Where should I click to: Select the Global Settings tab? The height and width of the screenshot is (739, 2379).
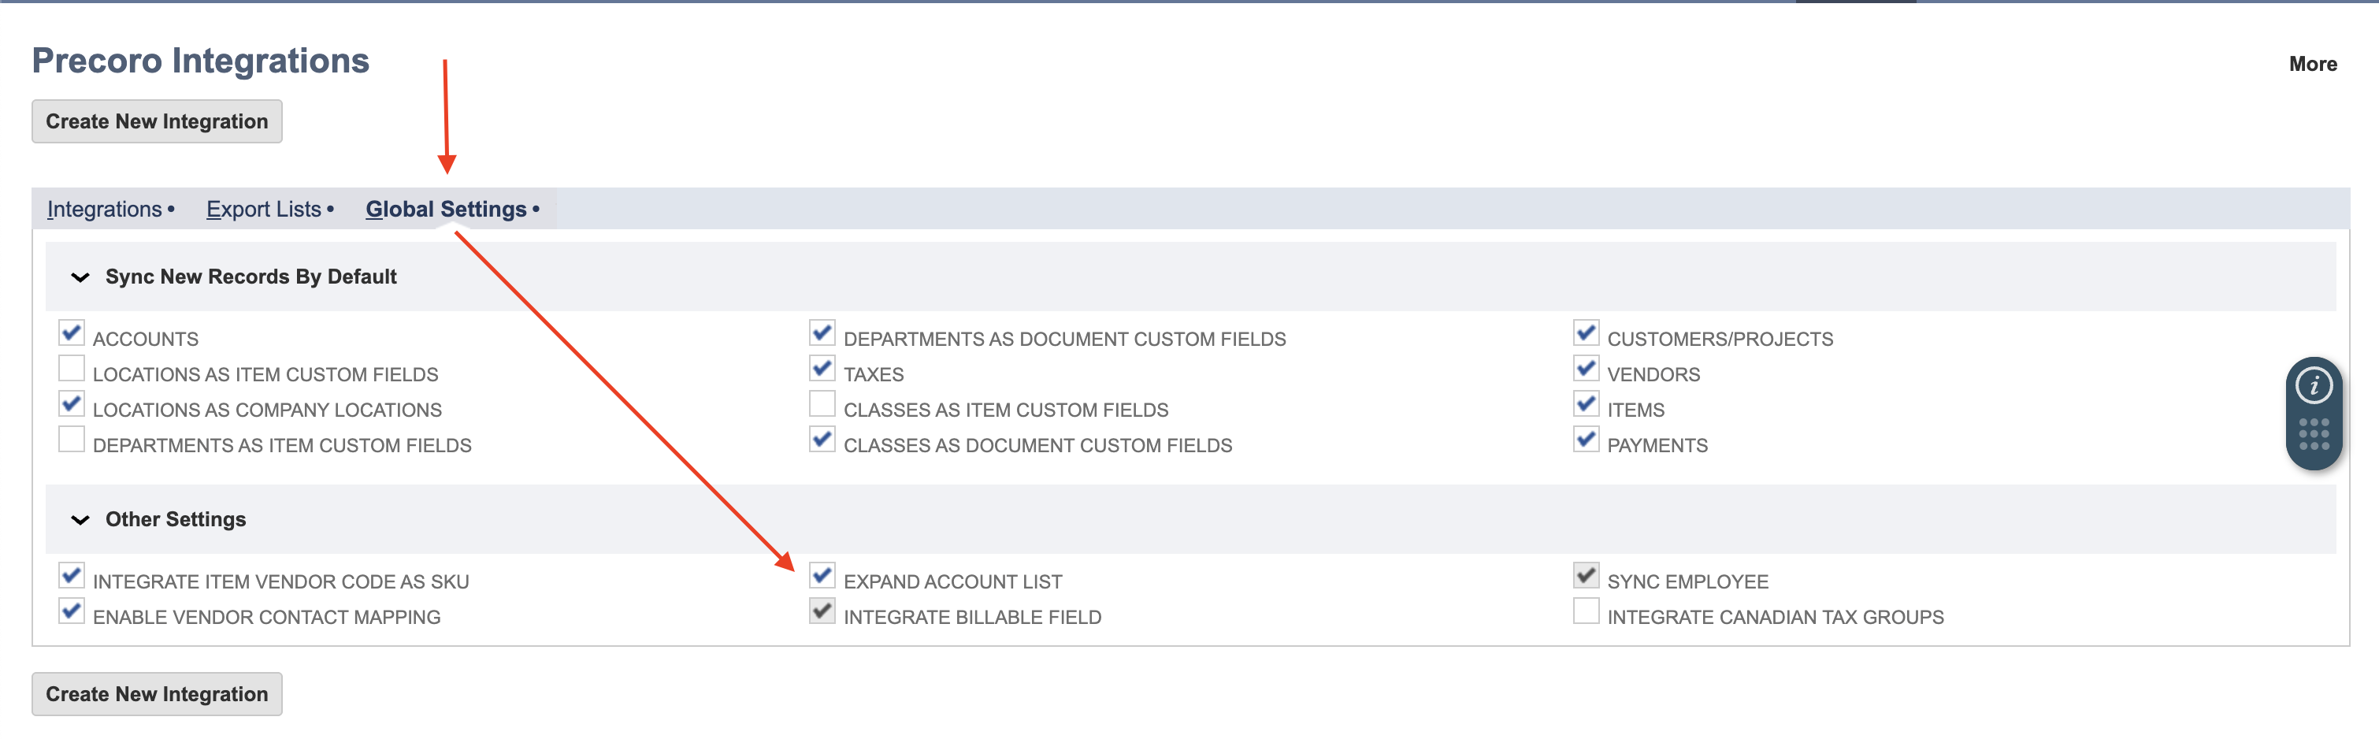coord(446,210)
